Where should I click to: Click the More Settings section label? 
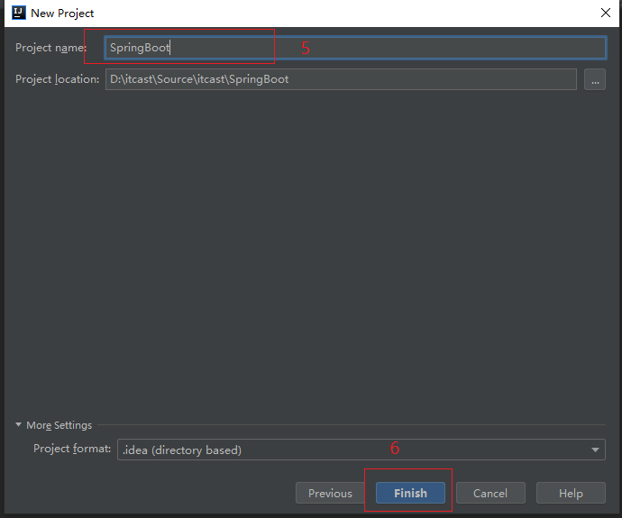click(x=59, y=425)
